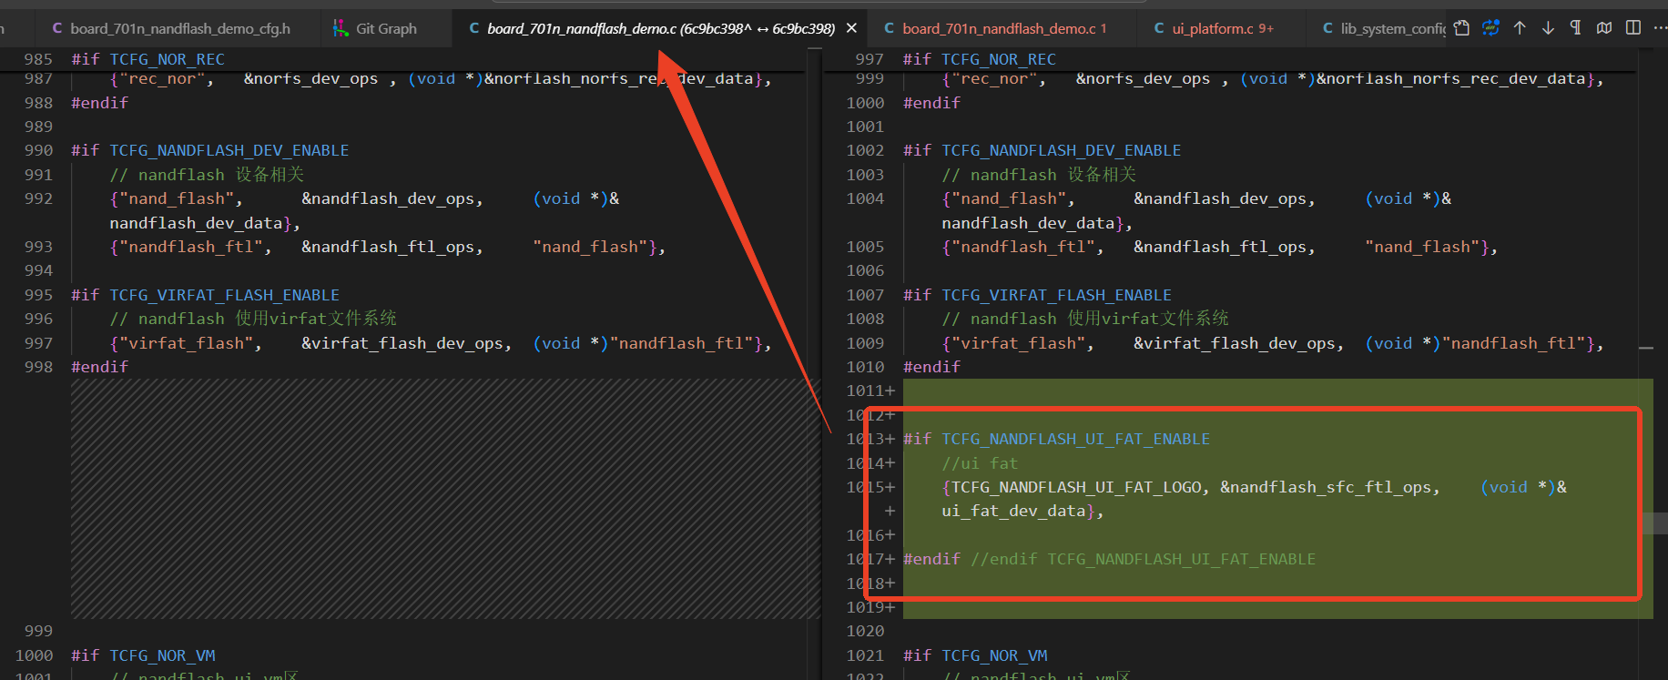Click C file icon on ui_platform.c tab
The height and width of the screenshot is (680, 1668).
[1159, 28]
